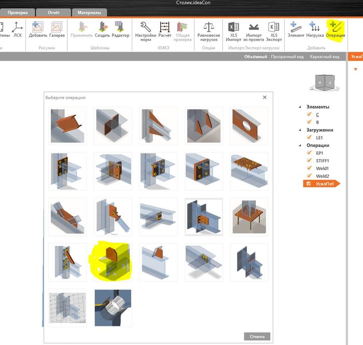Uncheck the EP1 operation checkbox
The height and width of the screenshot is (345, 363).
tap(309, 153)
